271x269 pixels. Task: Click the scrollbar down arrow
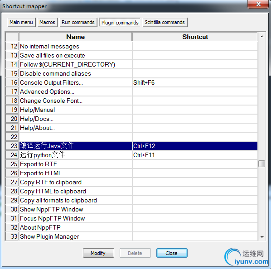[x=262, y=237]
